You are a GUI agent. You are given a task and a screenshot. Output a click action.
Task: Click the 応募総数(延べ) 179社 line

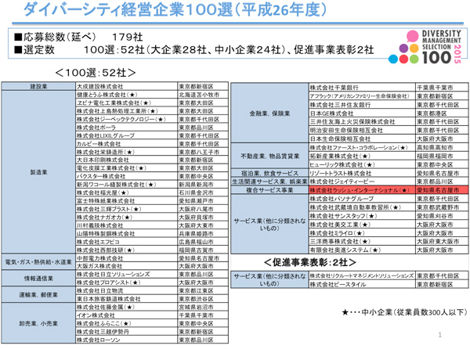click(78, 37)
